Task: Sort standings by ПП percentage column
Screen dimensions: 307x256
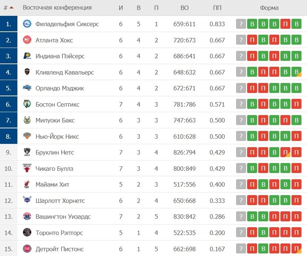Action: pyautogui.click(x=217, y=8)
